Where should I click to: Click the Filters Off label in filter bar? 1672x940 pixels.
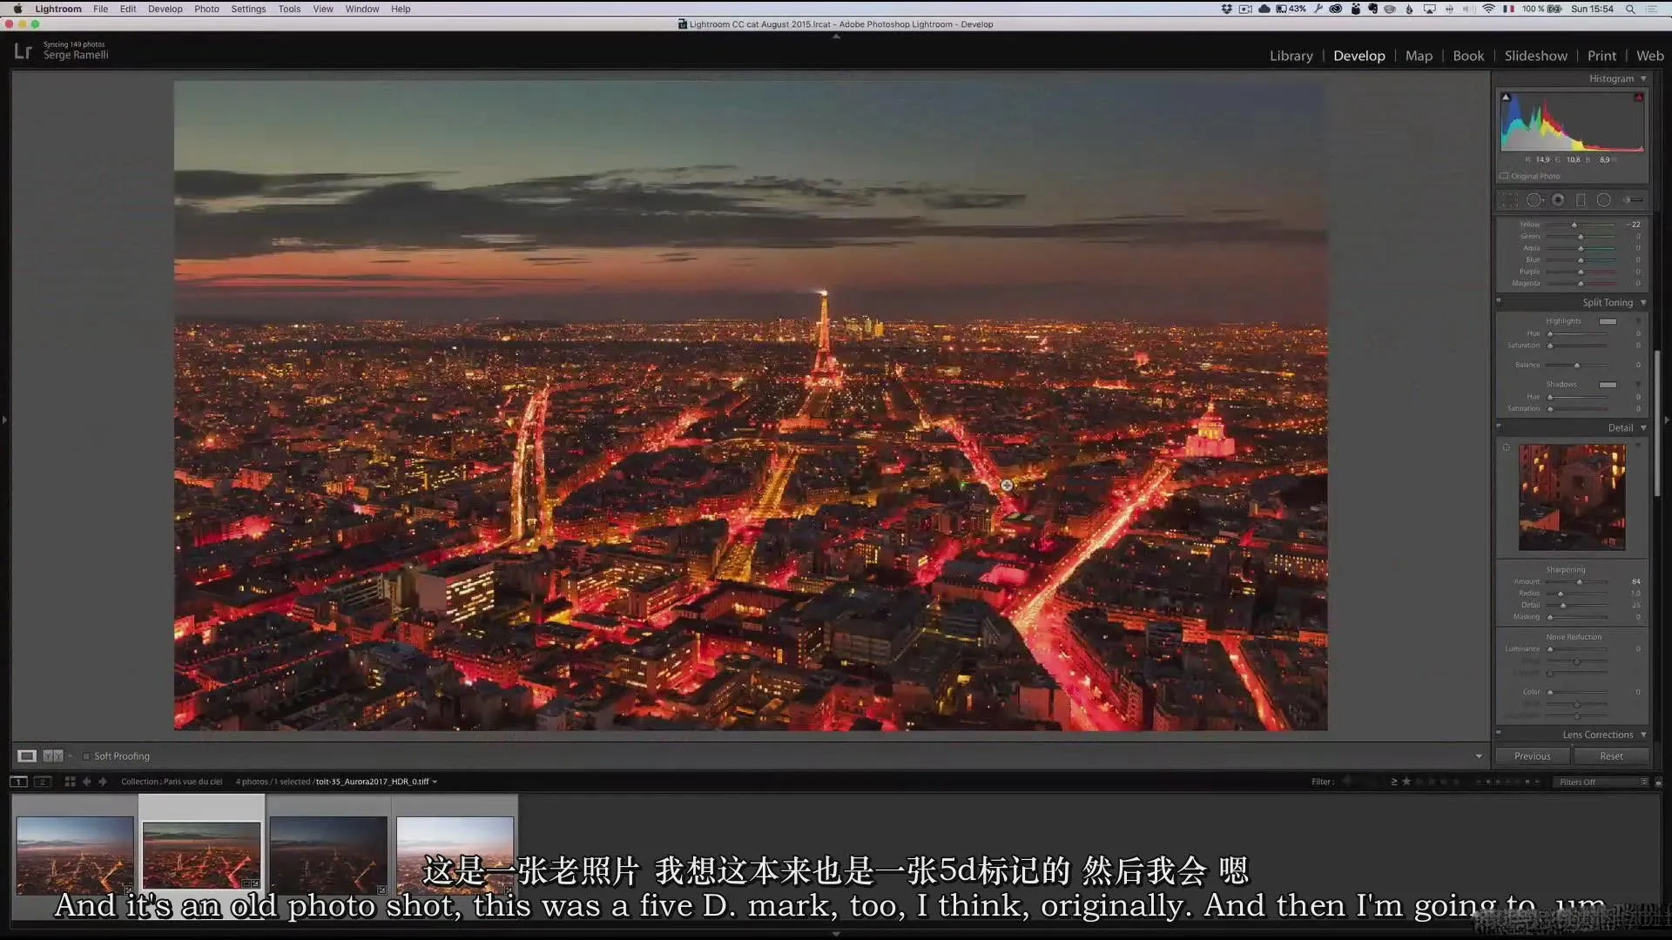(1578, 781)
